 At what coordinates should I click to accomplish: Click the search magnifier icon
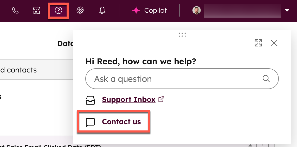coord(266,79)
